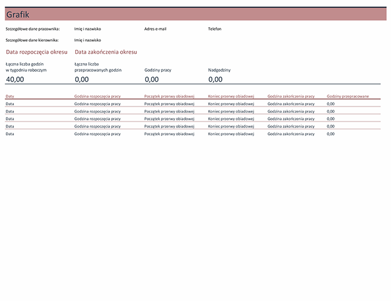Click the 0,00 value under Nadgodziny
This screenshot has width=391, height=301.
tap(215, 79)
